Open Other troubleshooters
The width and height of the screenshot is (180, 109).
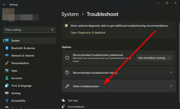pos(118,86)
